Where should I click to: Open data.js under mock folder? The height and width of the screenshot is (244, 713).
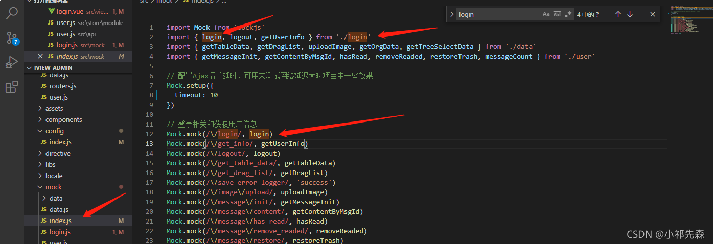pos(78,209)
